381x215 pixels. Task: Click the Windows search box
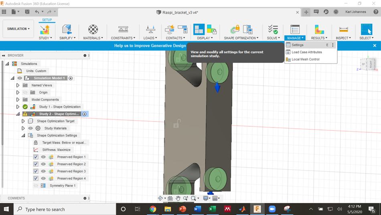tap(65, 209)
